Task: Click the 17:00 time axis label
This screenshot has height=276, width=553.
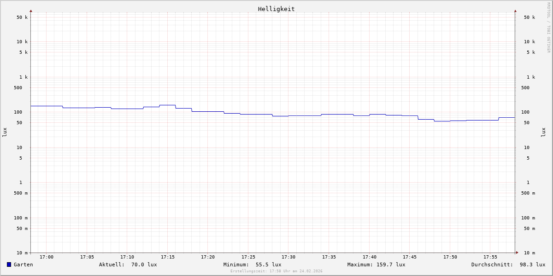Action: point(47,257)
